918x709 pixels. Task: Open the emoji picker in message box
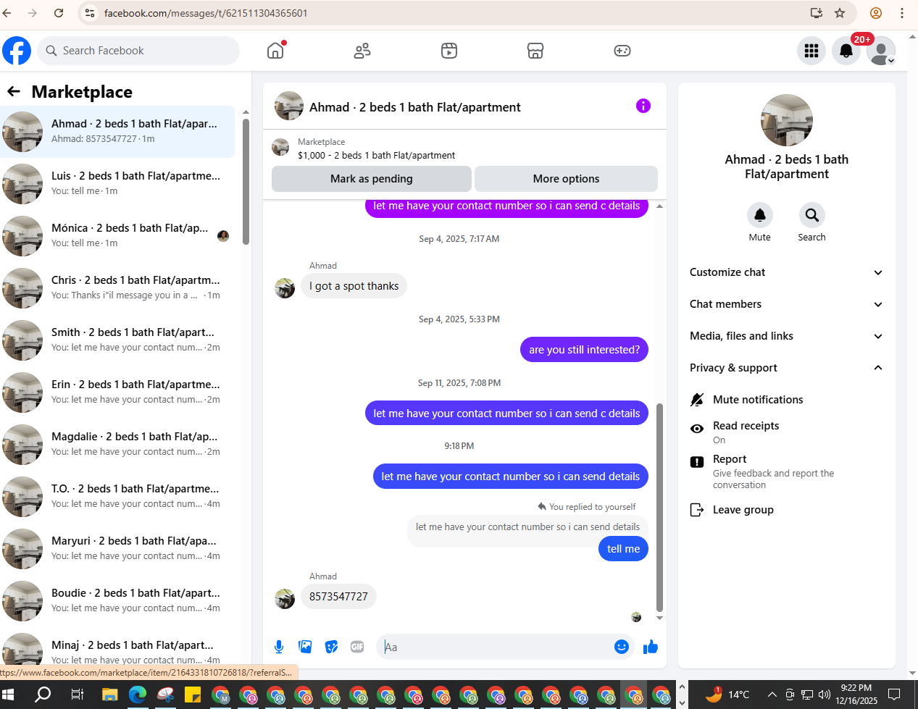[x=622, y=647]
